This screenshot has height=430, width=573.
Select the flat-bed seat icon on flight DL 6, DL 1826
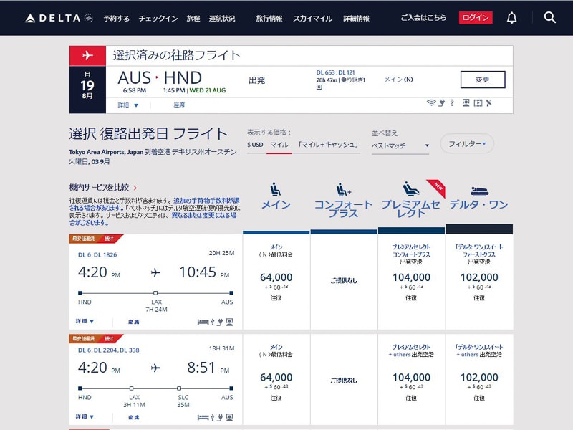click(x=202, y=323)
